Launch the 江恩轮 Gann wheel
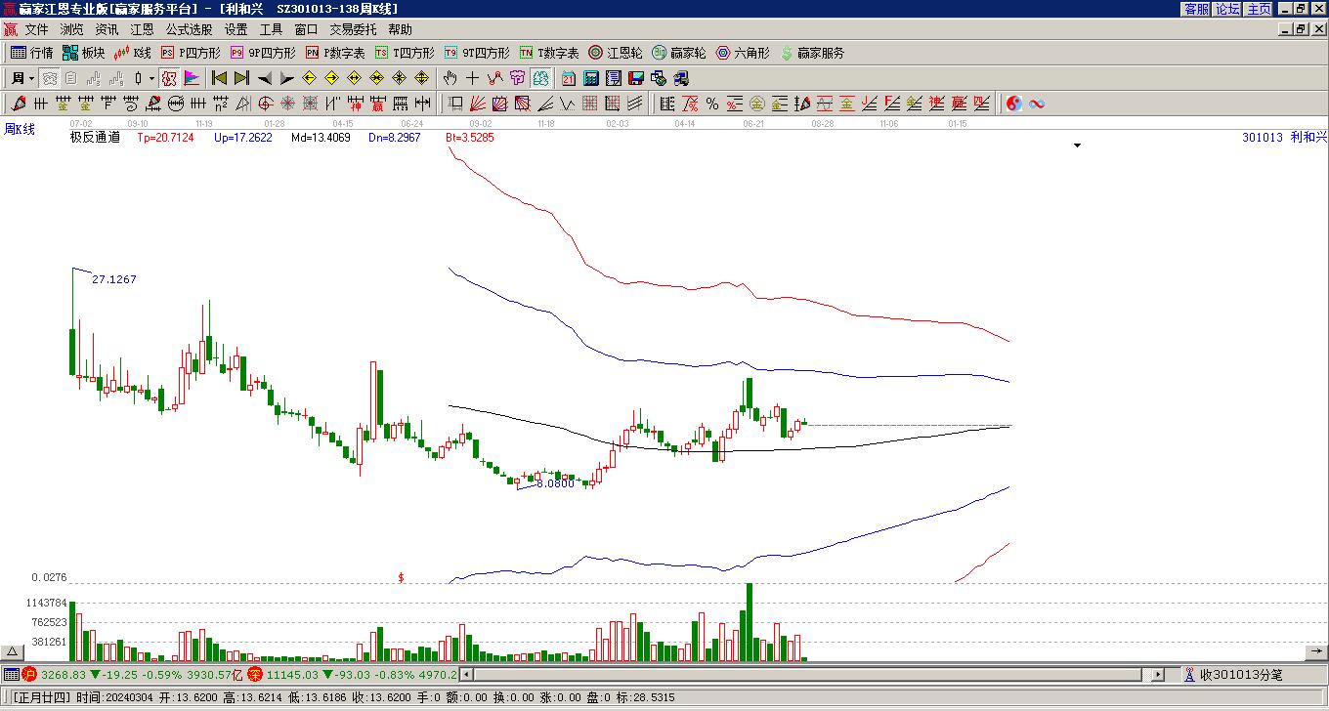 click(616, 53)
